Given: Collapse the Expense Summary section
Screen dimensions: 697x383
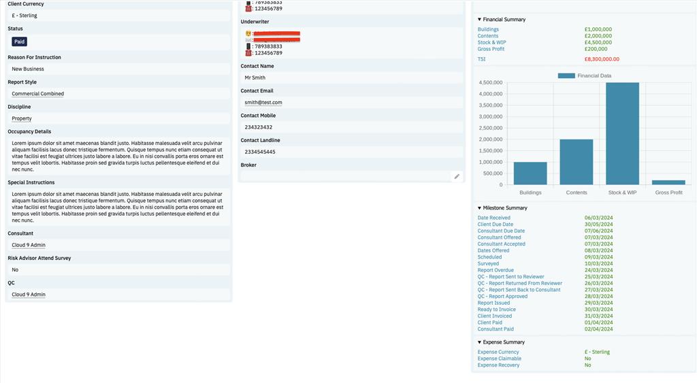Looking at the screenshot, I should [479, 342].
